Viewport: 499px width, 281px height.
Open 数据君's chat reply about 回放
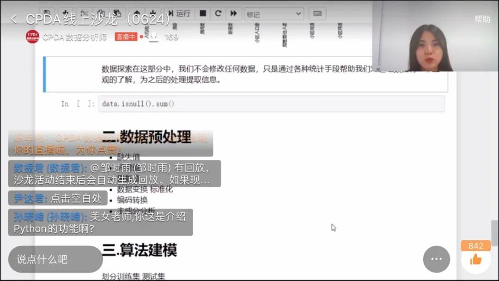[x=115, y=174]
